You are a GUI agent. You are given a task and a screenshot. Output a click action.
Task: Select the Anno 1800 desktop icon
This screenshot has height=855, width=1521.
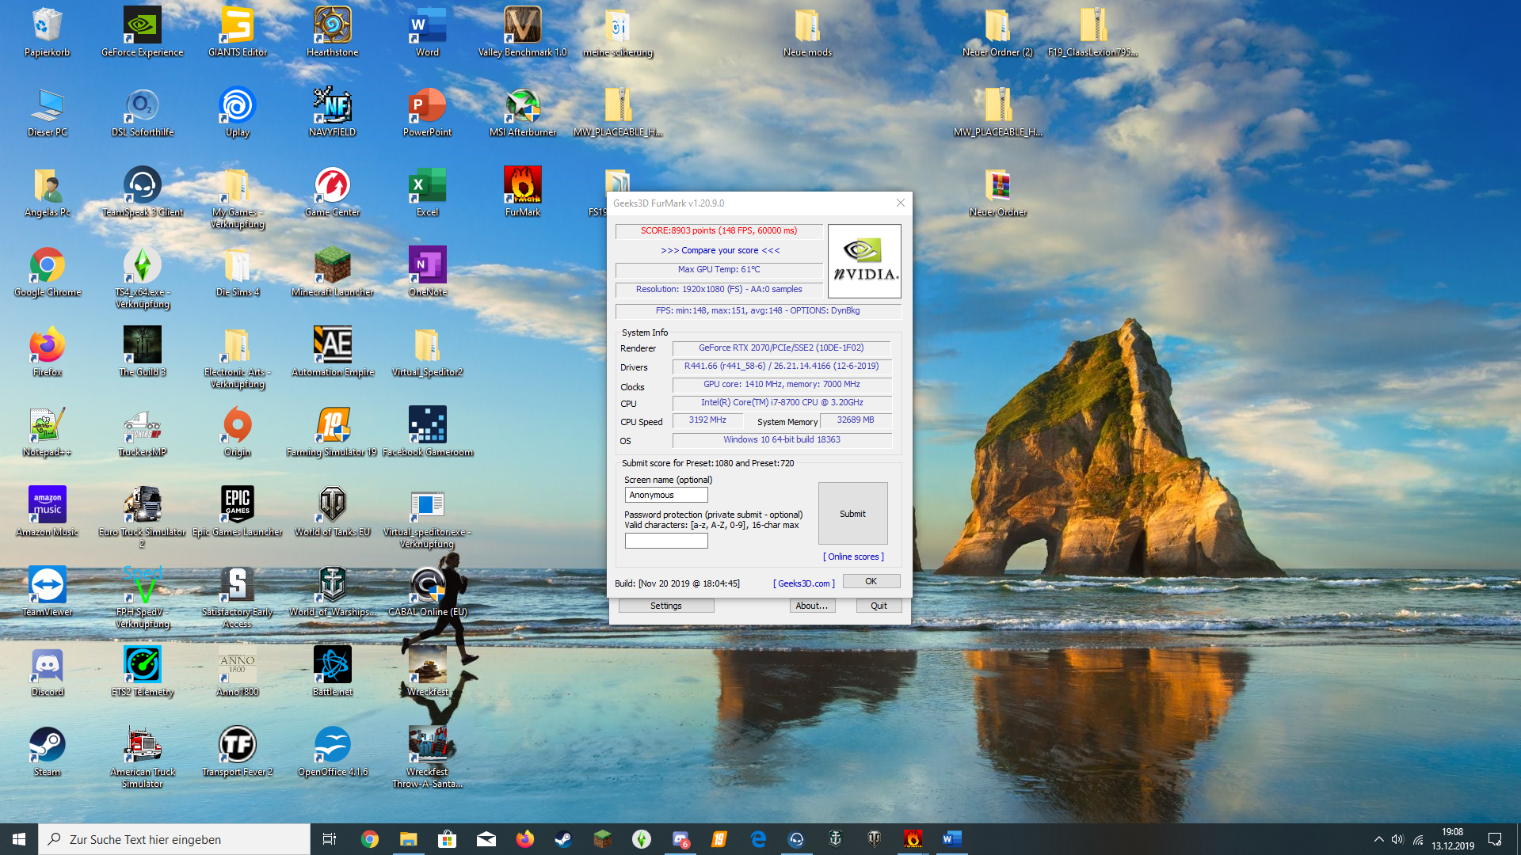[238, 672]
